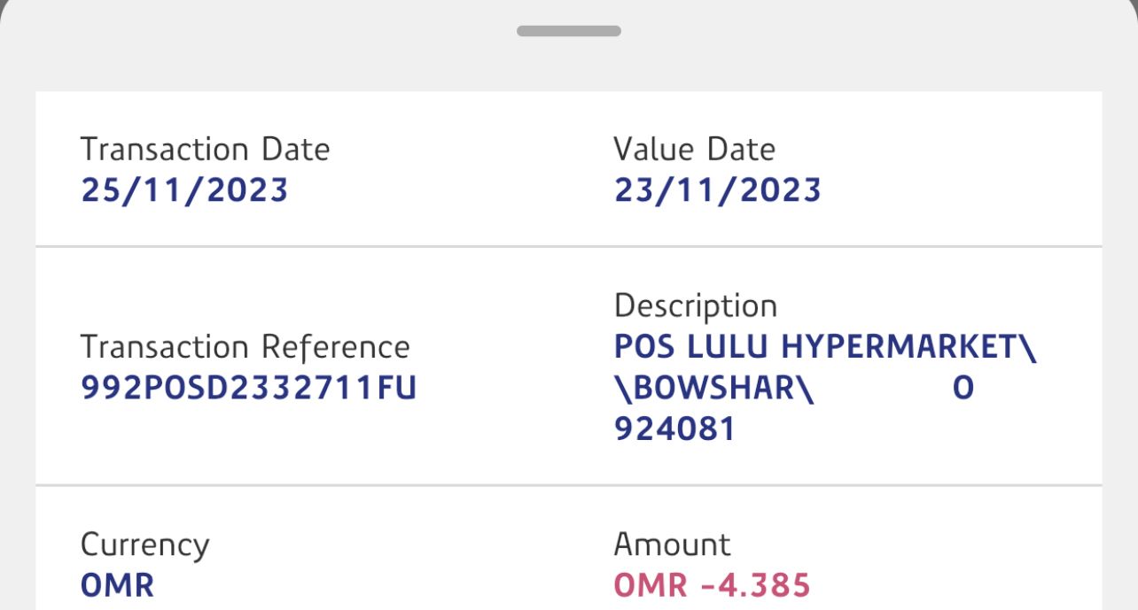
Task: Tap the Transaction Reference label
Action: 245,347
